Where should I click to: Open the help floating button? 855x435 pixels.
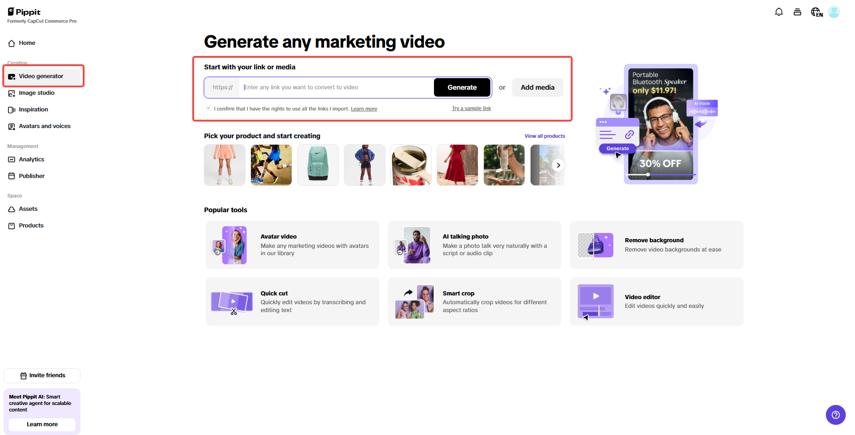[836, 415]
